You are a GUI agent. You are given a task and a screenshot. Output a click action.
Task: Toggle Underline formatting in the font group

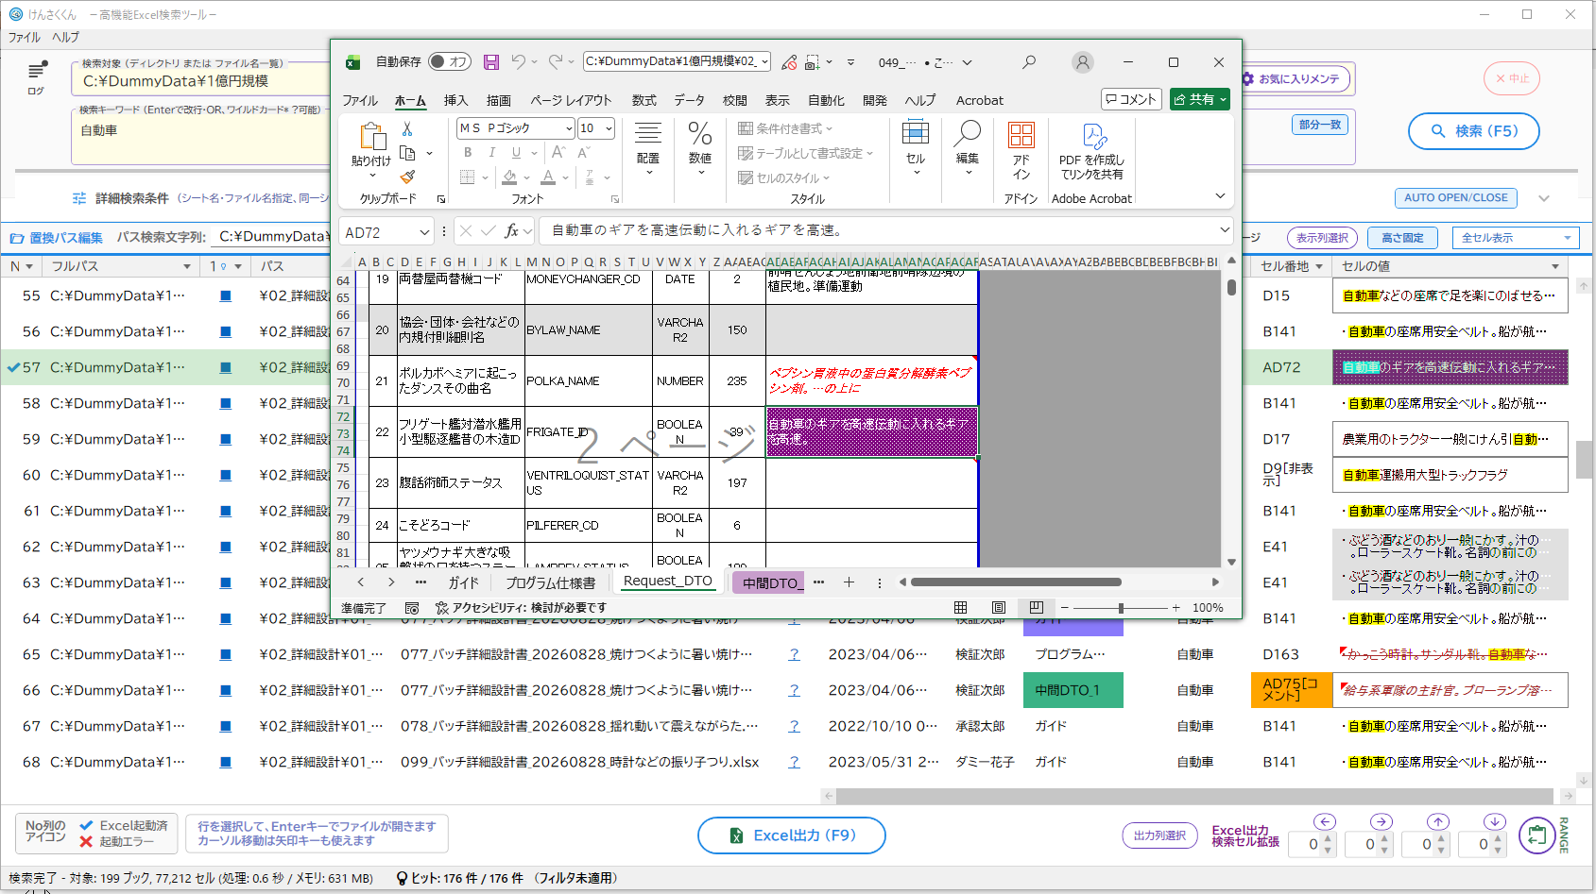pos(516,152)
